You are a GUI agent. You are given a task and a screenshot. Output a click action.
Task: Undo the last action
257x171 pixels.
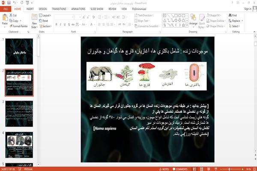pos(15,3)
